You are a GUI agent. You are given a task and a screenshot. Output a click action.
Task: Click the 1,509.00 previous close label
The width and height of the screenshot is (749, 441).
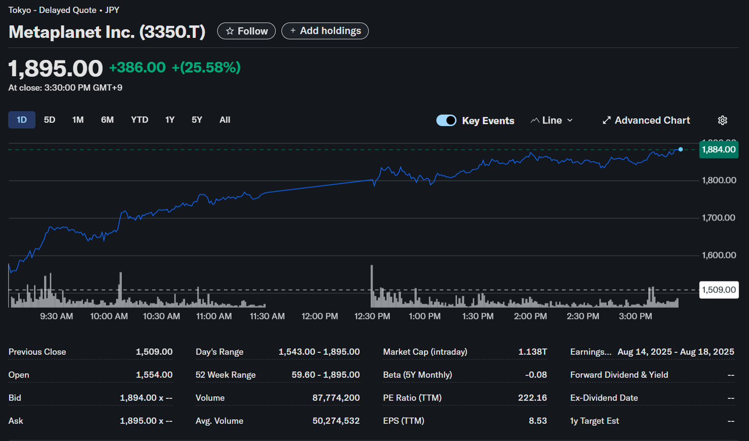click(719, 290)
